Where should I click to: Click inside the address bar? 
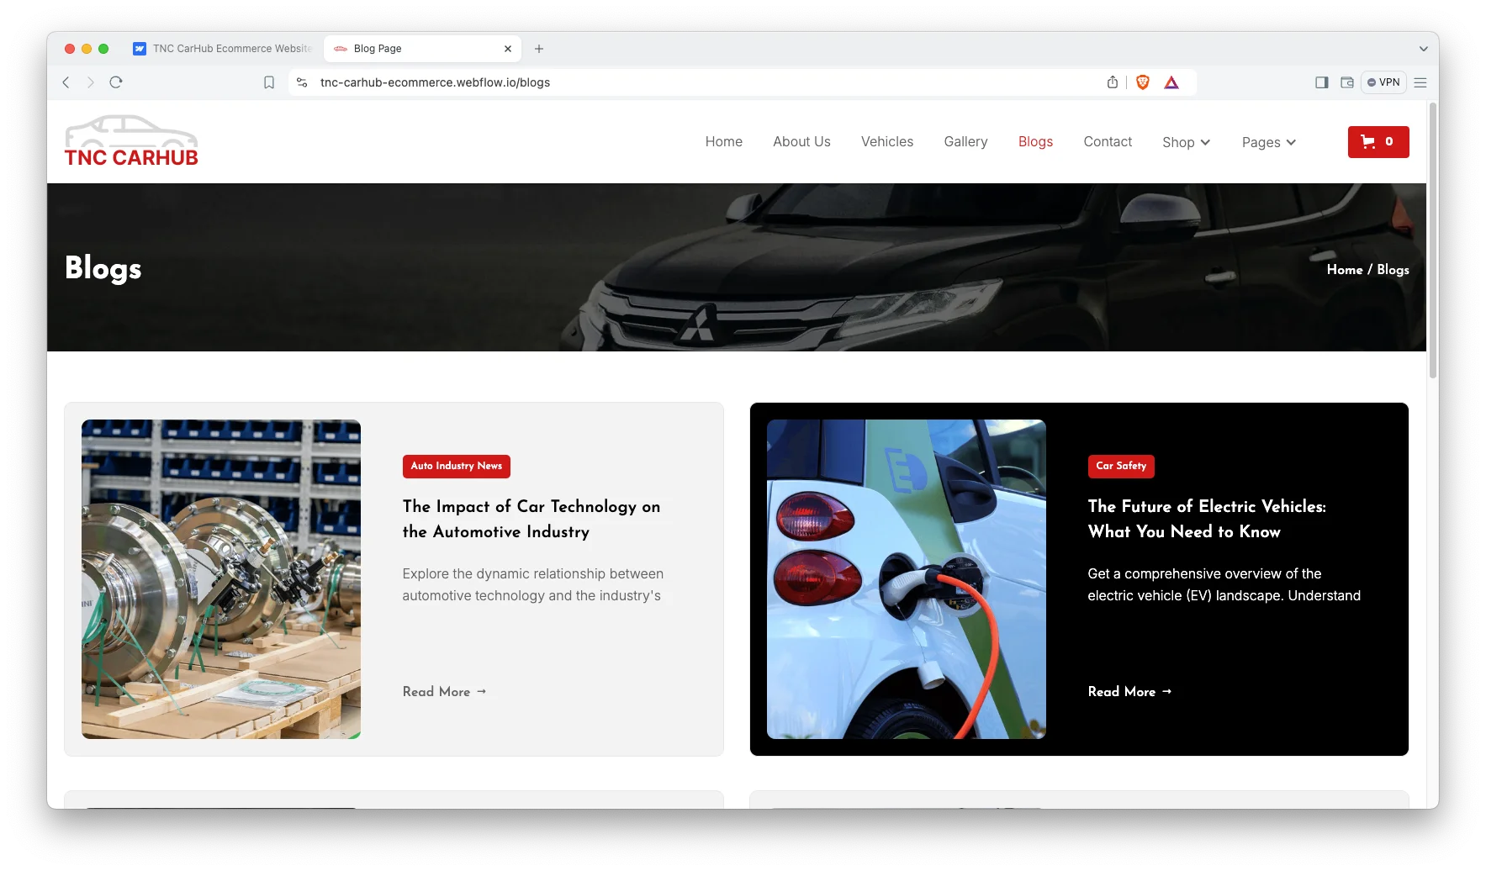click(589, 82)
